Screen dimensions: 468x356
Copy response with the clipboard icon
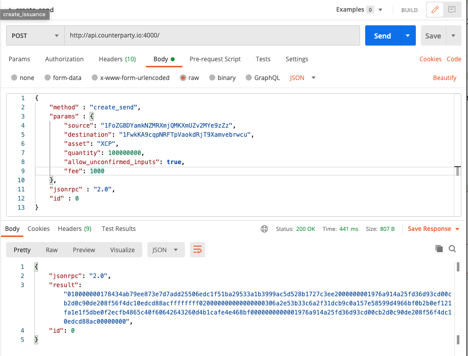point(439,249)
